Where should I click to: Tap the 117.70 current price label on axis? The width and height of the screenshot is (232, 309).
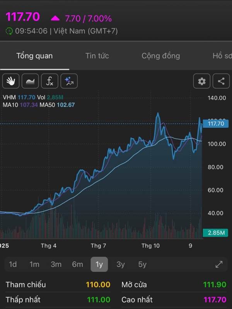click(x=216, y=124)
